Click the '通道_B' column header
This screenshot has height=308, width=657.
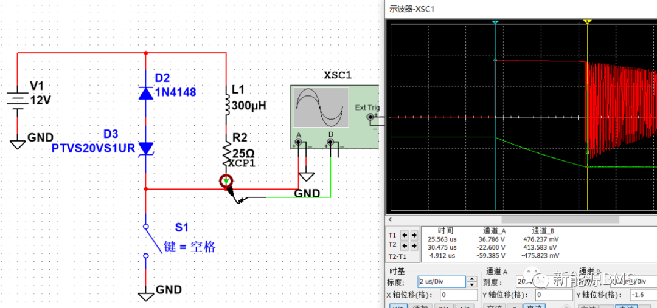[543, 231]
